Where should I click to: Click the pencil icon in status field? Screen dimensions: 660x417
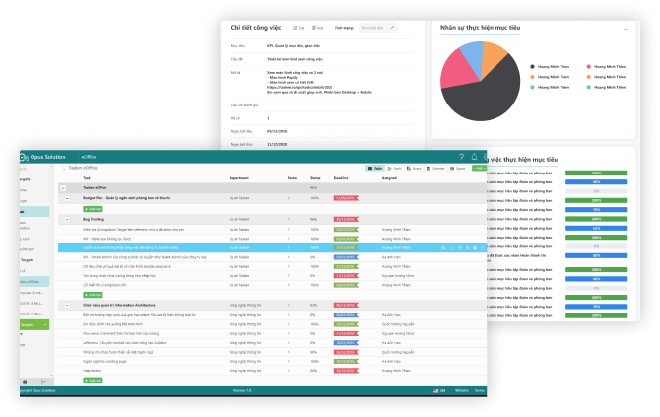click(x=392, y=28)
